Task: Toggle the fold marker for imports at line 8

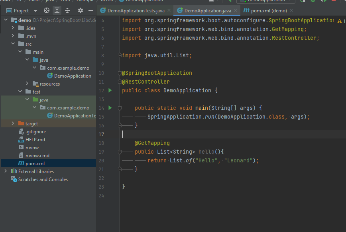Action: 120,55
